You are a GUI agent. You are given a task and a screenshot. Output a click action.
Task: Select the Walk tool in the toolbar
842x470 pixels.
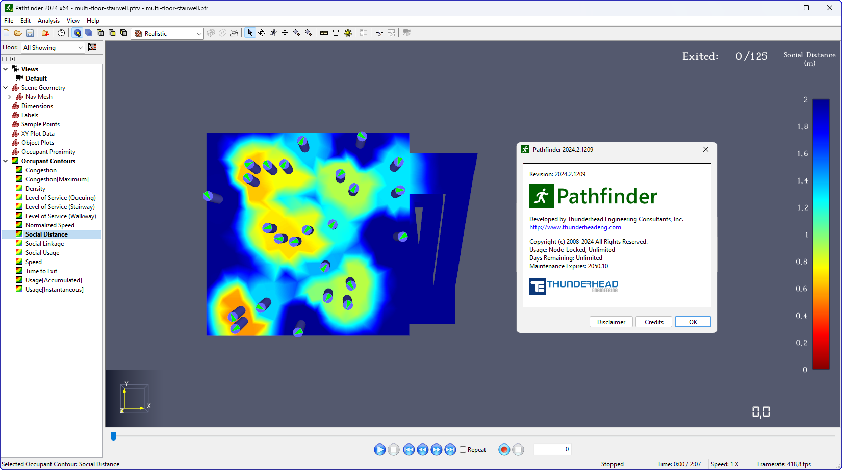[x=273, y=33]
